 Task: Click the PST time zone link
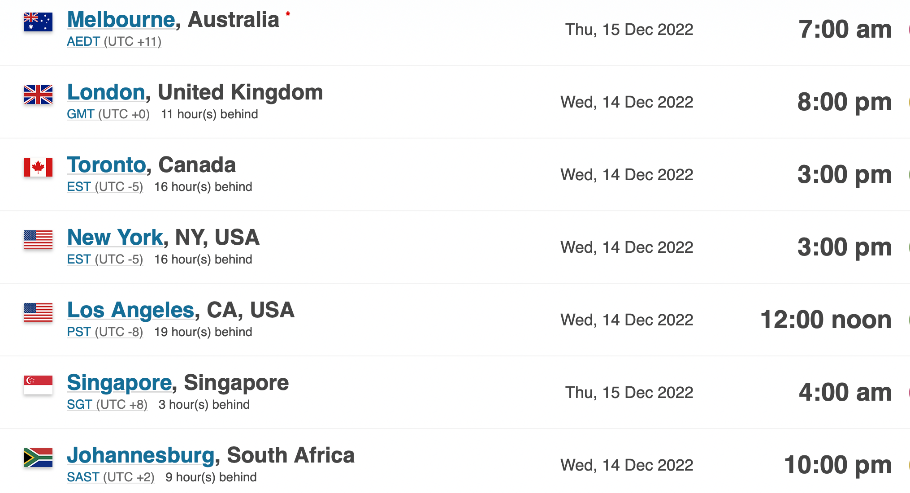[79, 332]
